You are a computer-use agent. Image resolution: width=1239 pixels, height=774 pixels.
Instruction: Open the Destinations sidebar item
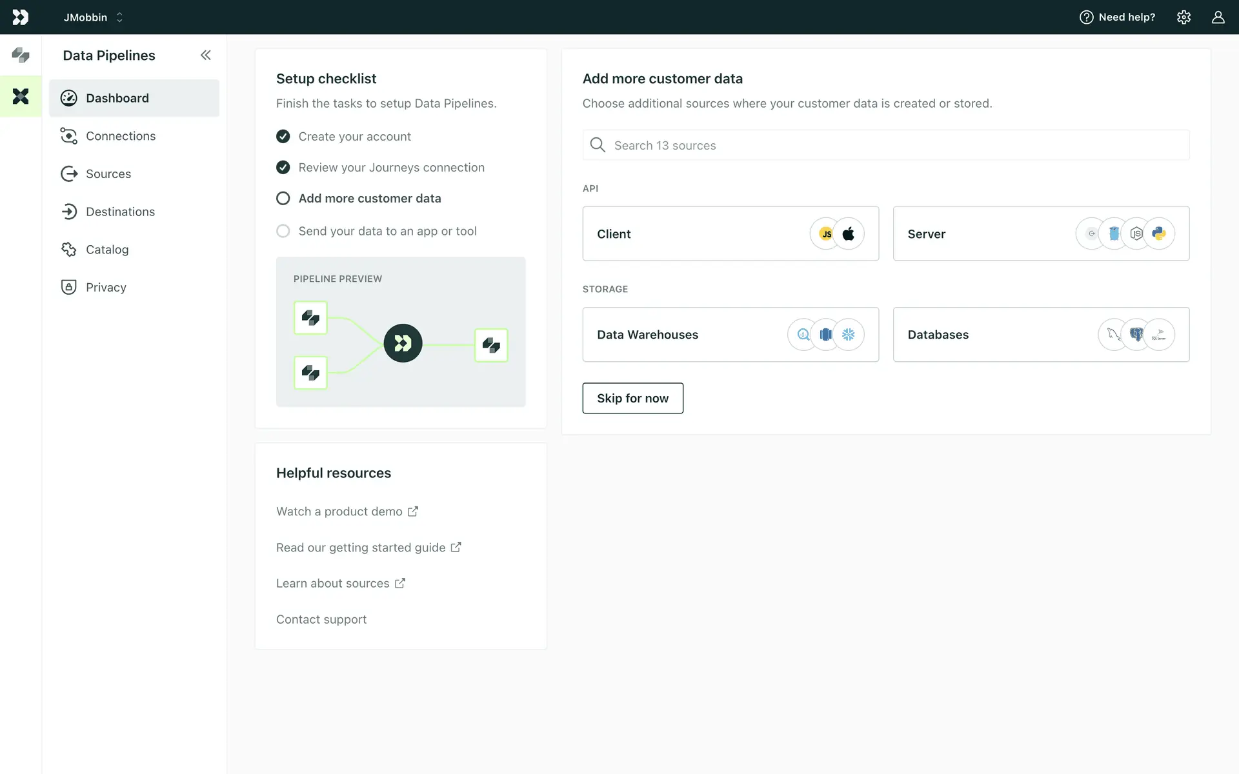pos(120,212)
